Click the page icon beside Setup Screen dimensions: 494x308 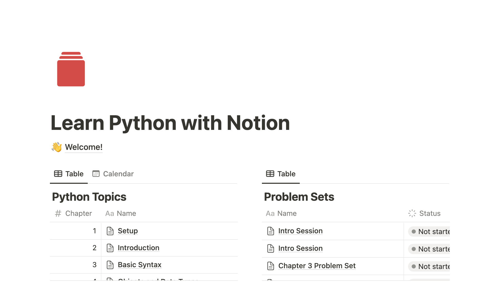pos(110,231)
